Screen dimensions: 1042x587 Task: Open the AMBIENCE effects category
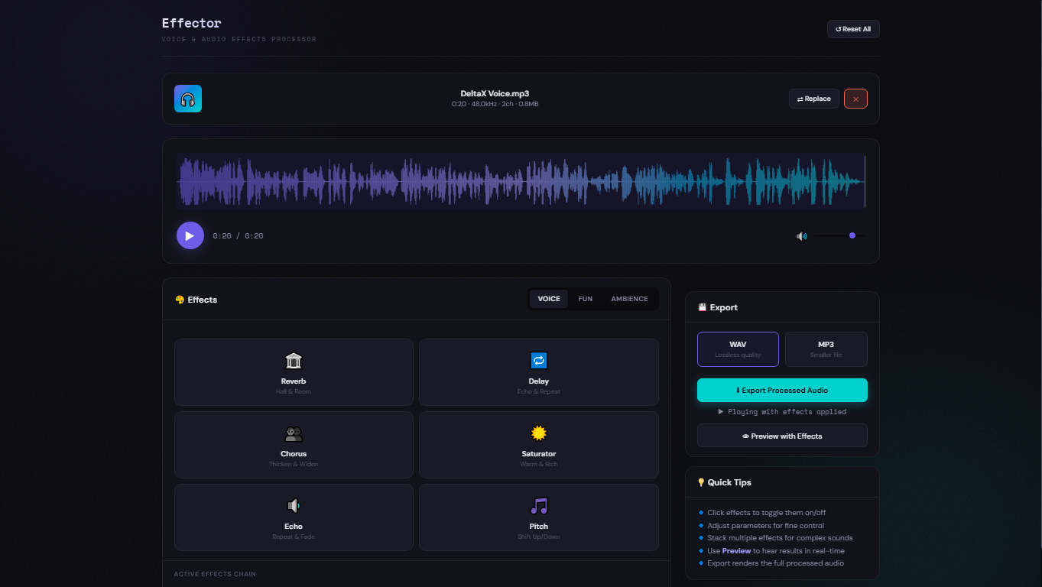coord(629,298)
